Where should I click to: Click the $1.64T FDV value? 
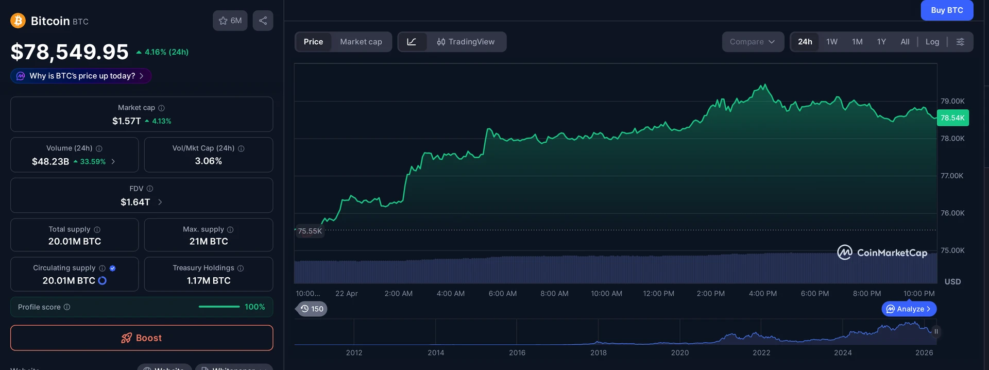coord(135,202)
